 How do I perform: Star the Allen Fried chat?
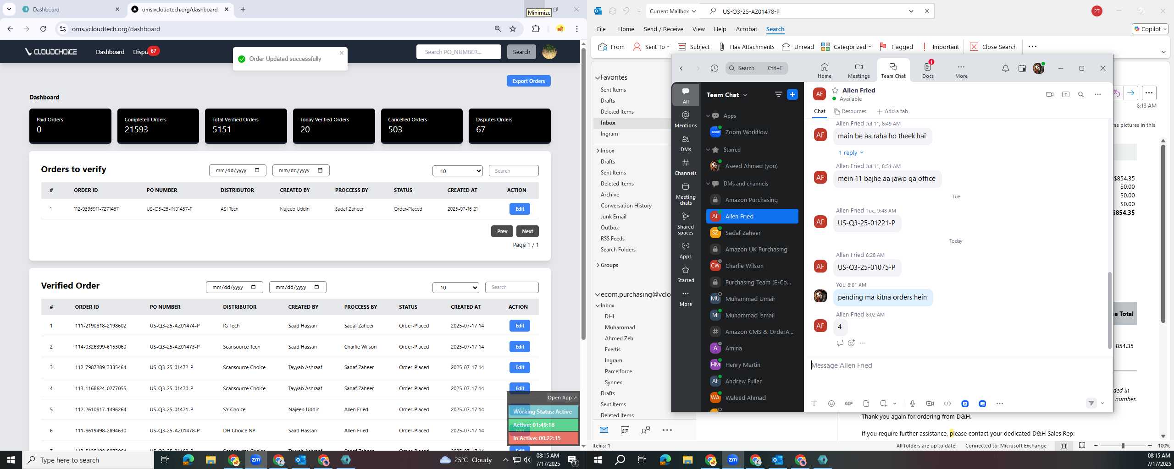click(835, 90)
